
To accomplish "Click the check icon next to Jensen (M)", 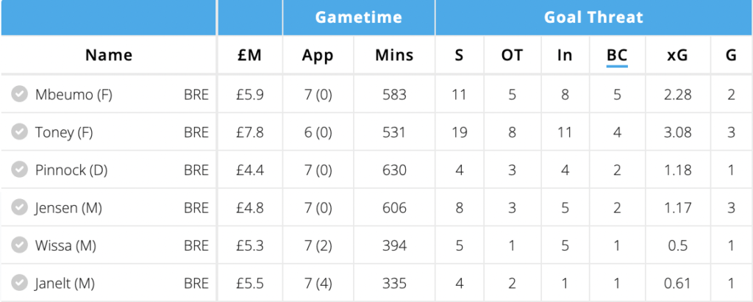I will [x=20, y=208].
